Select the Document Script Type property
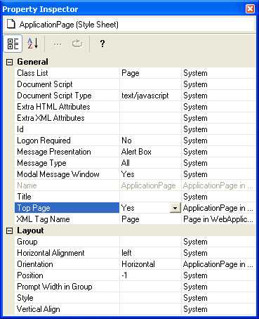Image resolution: width=259 pixels, height=319 pixels. [67, 96]
